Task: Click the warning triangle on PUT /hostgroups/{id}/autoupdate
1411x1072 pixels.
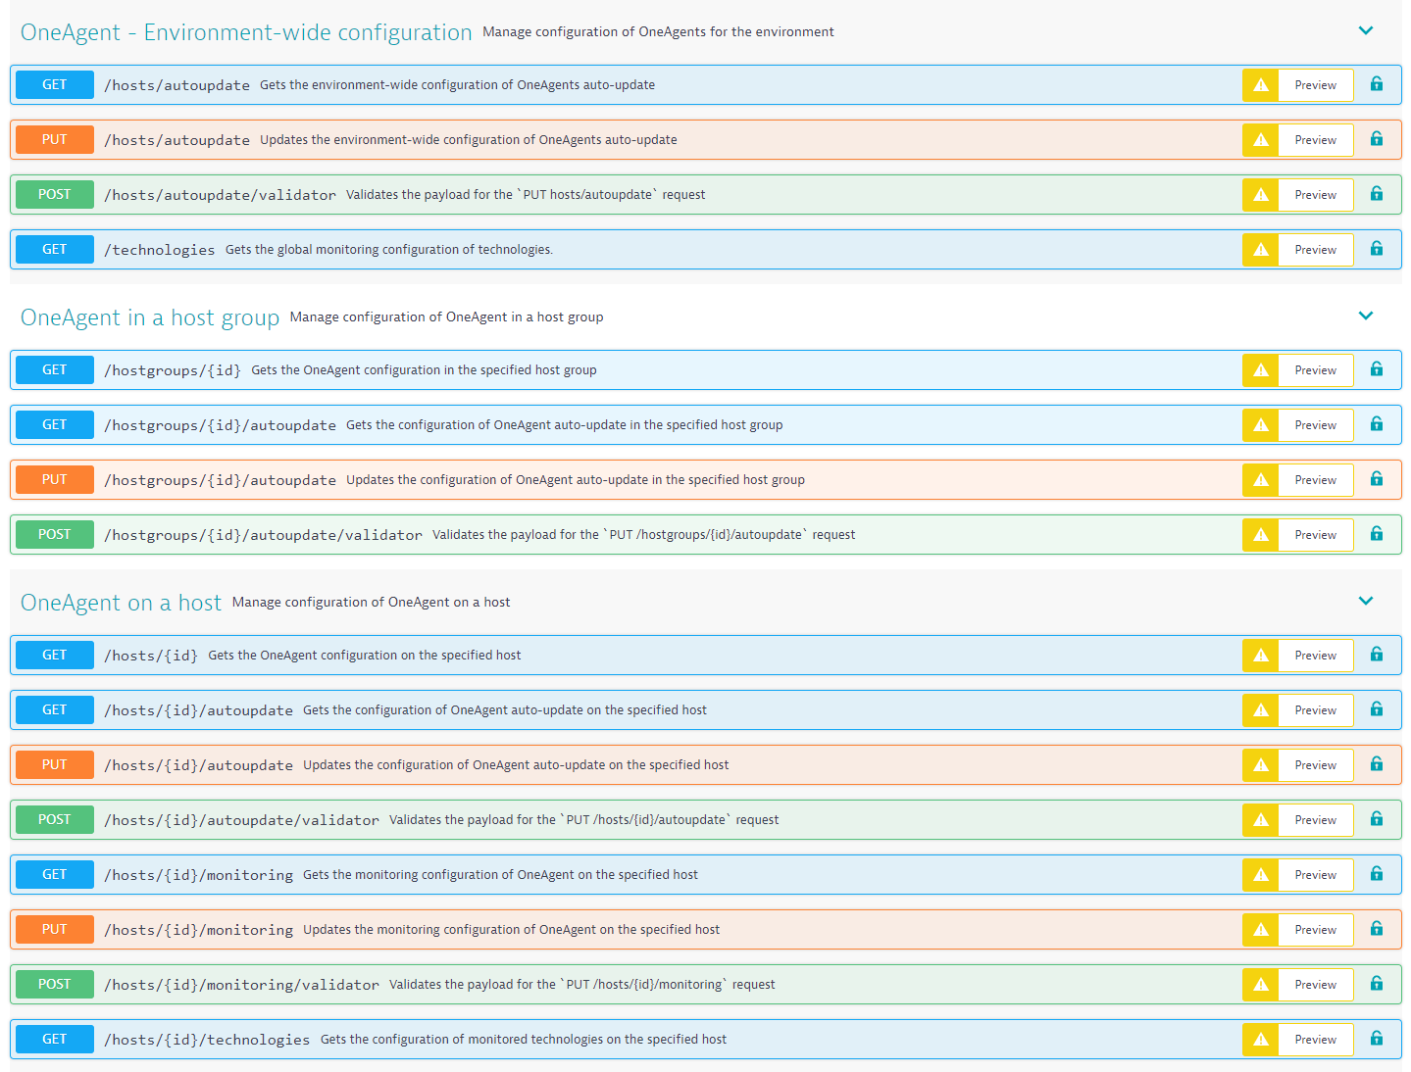Action: tap(1261, 480)
